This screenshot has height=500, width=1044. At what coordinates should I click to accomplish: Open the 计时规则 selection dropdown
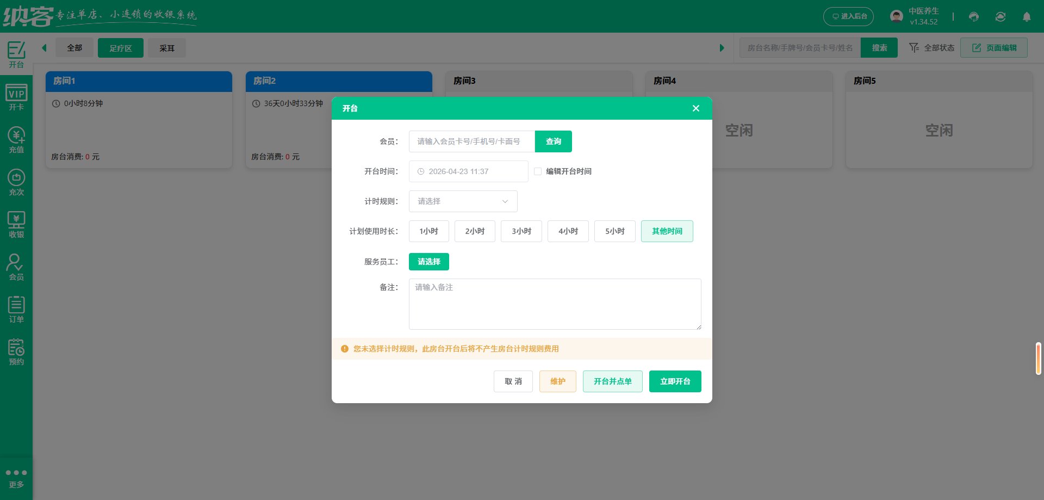(463, 201)
